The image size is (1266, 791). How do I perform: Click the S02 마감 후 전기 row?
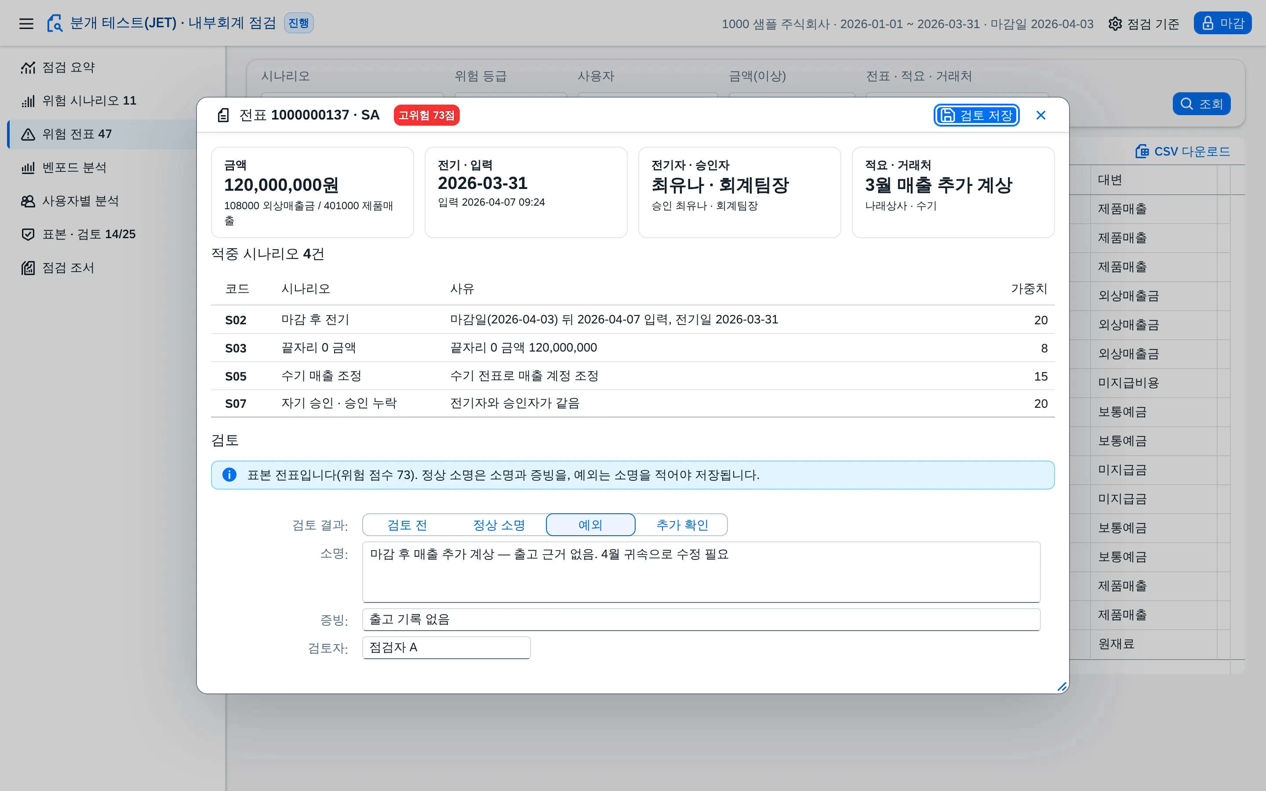click(633, 319)
